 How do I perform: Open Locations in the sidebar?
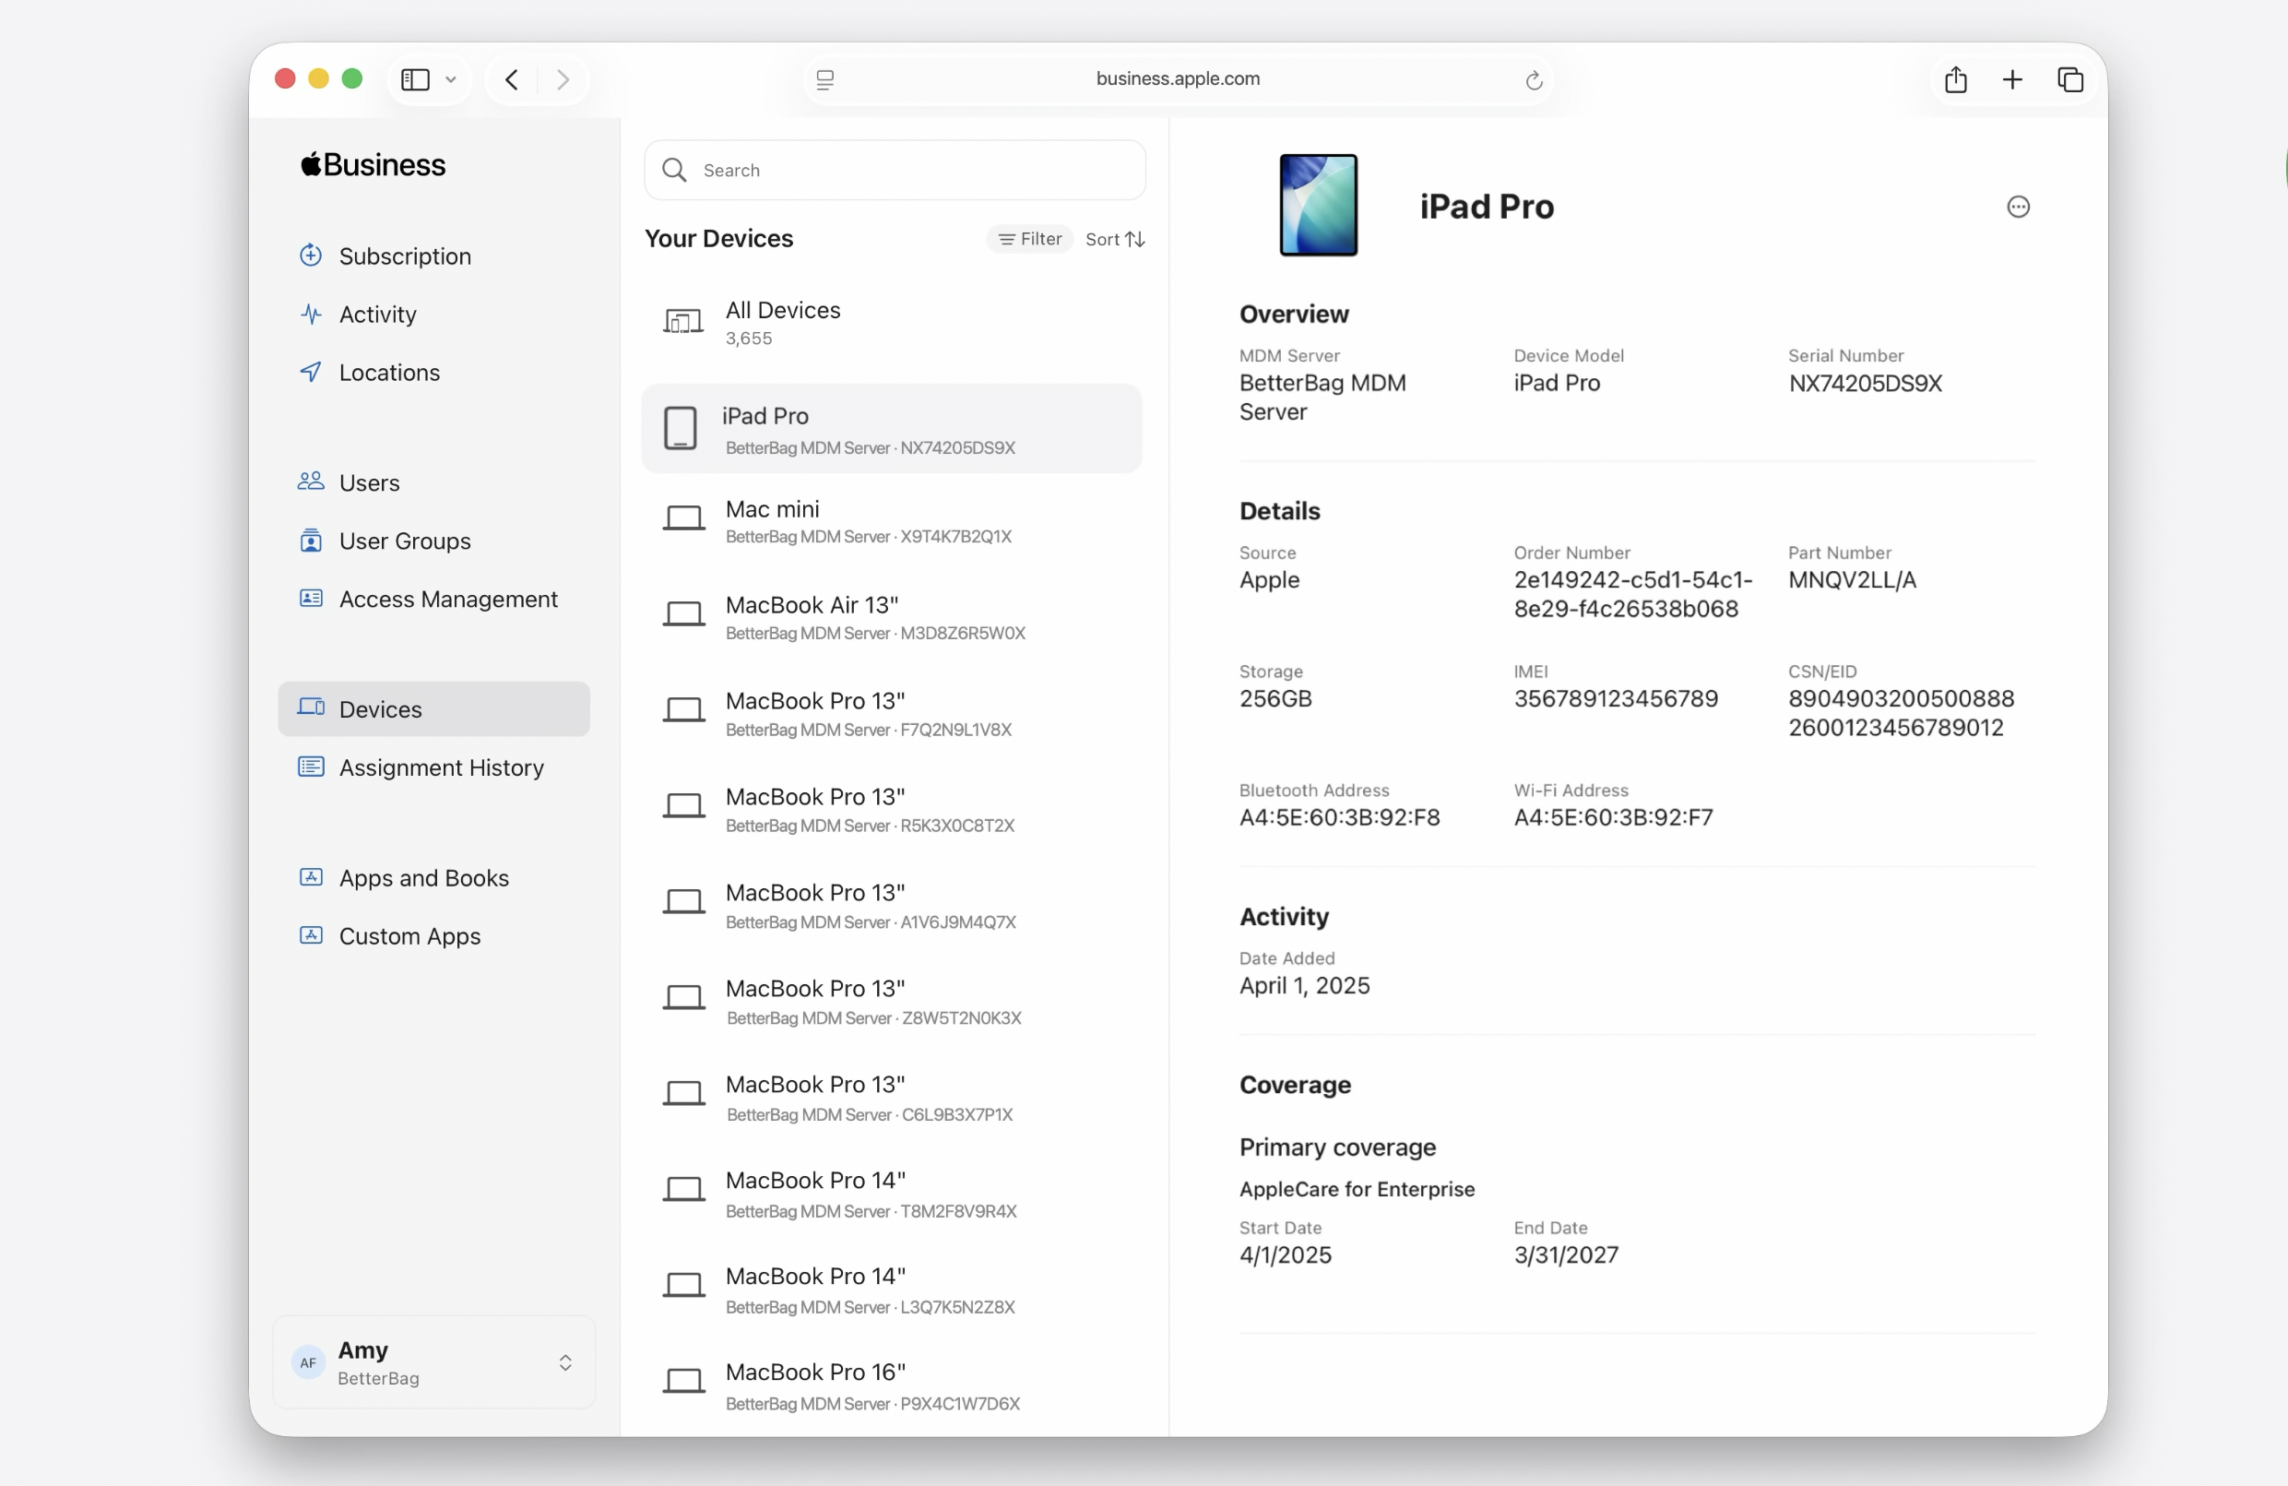pos(433,373)
